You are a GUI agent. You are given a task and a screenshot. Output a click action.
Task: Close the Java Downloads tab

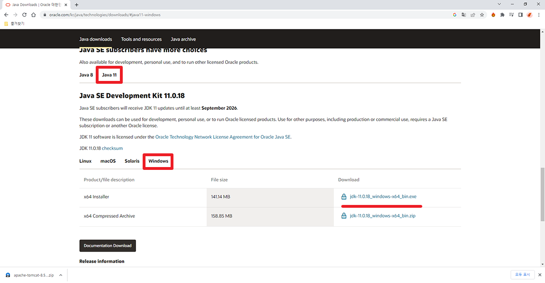pyautogui.click(x=66, y=5)
